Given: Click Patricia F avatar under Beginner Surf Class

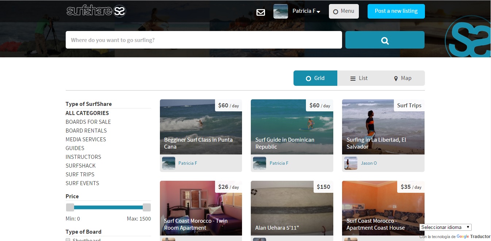Looking at the screenshot, I should point(169,163).
